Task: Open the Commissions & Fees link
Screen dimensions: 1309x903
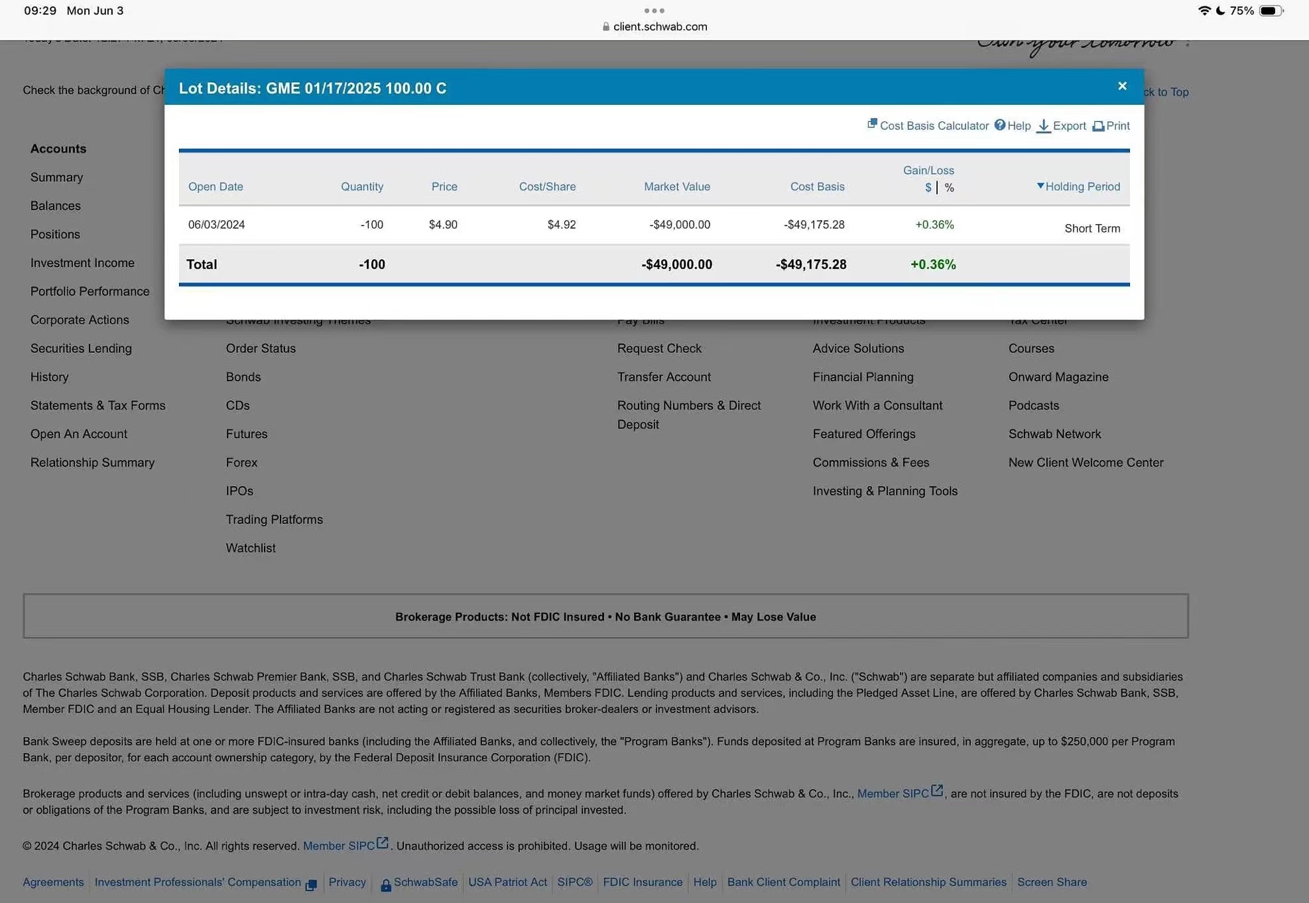Action: [x=870, y=462]
